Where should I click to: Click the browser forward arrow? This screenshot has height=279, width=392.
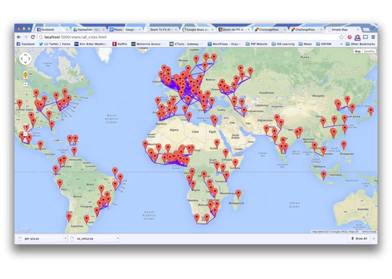click(25, 37)
